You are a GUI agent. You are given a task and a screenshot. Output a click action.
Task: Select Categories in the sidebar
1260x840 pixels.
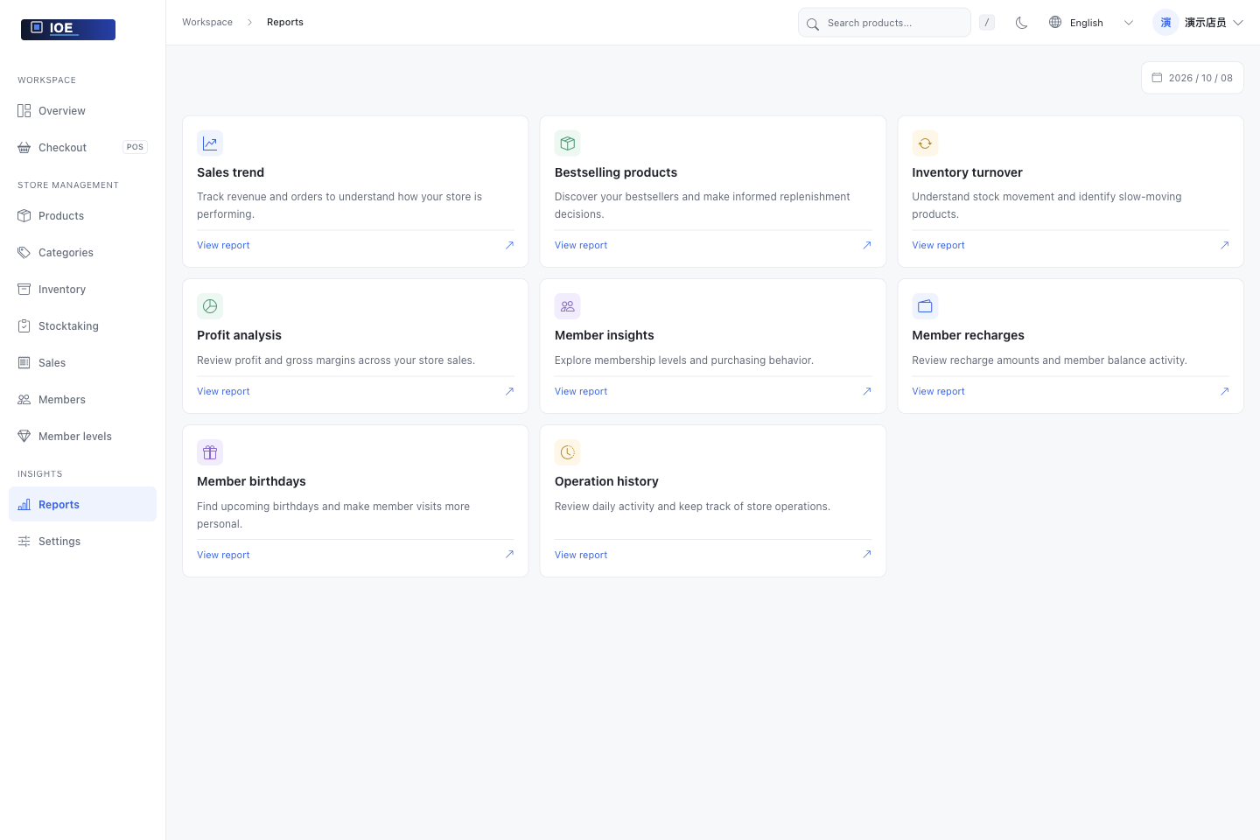82,253
